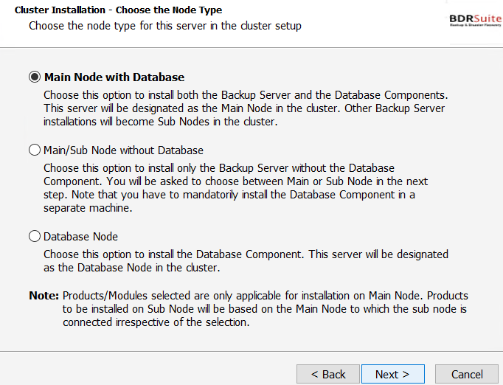
Task: Click the divider line below the header
Action: [251, 48]
